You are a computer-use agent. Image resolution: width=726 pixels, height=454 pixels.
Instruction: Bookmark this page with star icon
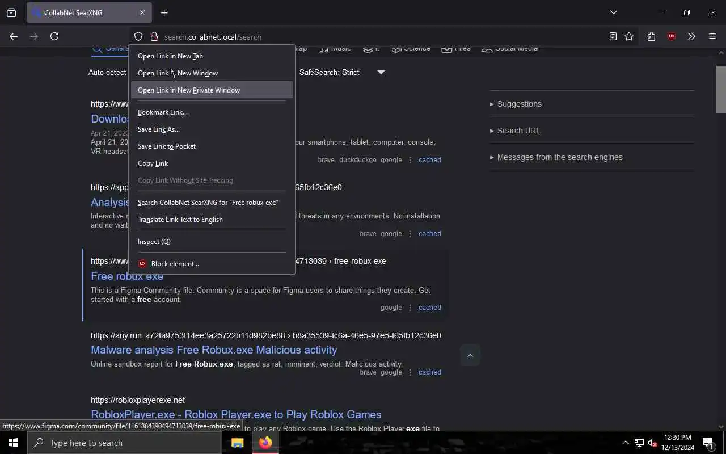629,36
